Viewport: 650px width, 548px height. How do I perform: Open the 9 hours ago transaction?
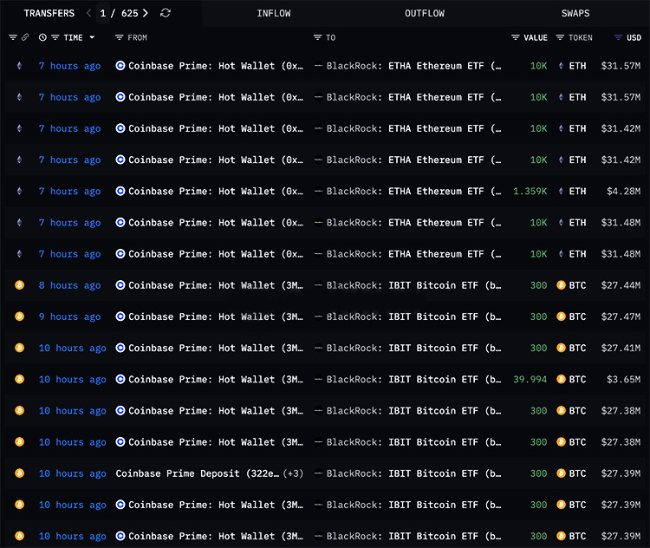click(69, 316)
